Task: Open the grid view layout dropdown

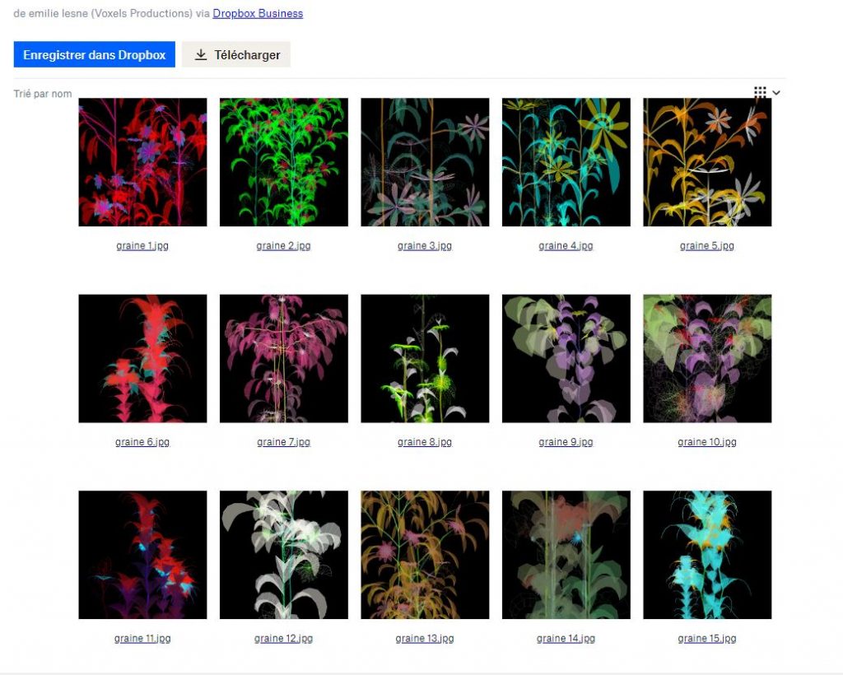Action: tap(766, 93)
